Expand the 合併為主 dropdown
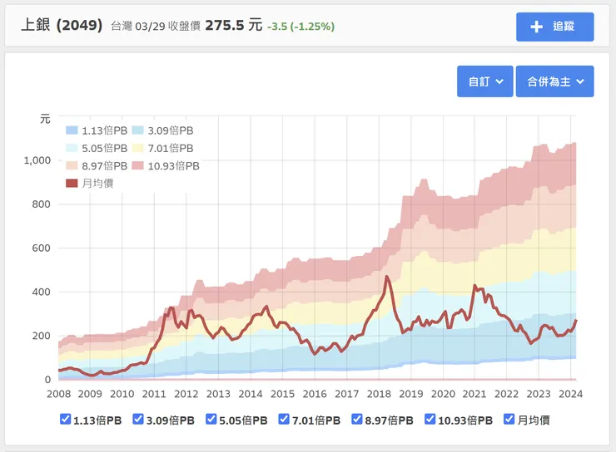This screenshot has width=616, height=452. (554, 81)
